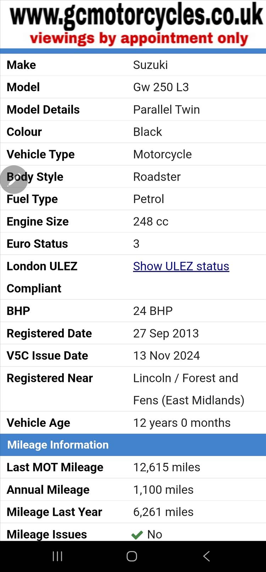The width and height of the screenshot is (266, 572).
Task: Select the Registered Date 27 Sep 2013
Action: pyautogui.click(x=166, y=333)
